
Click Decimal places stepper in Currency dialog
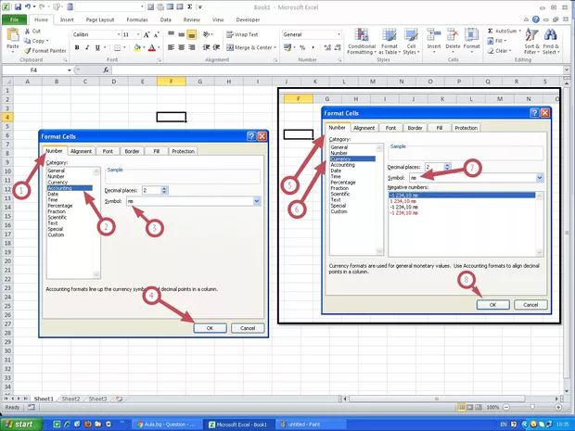coord(447,167)
